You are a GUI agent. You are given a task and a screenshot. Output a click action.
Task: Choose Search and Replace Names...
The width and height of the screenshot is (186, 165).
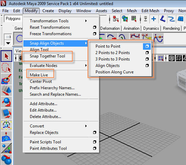(x=56, y=94)
